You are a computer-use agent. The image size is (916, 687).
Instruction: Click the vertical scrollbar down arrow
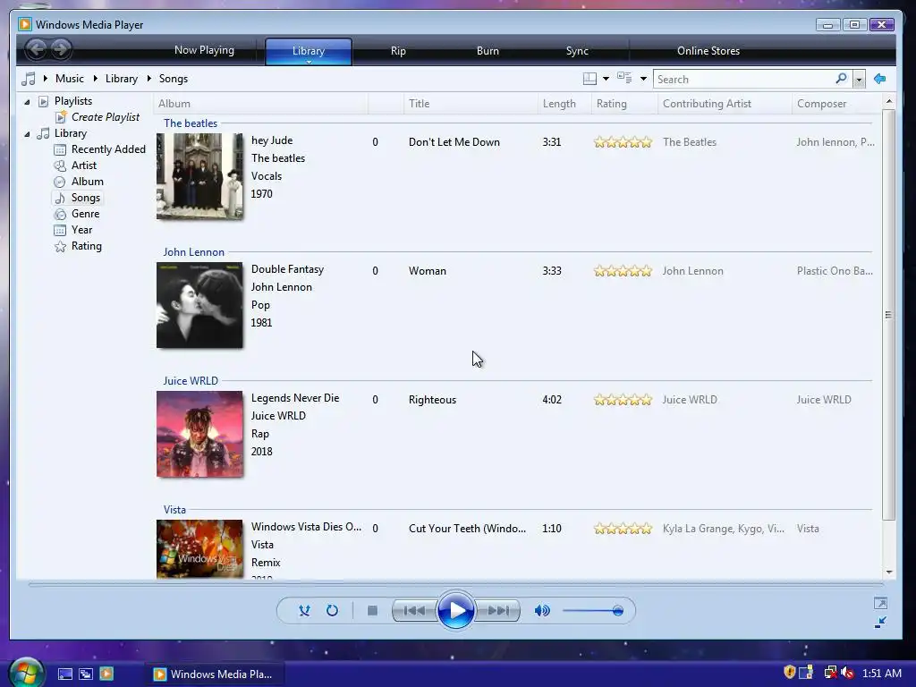[888, 572]
